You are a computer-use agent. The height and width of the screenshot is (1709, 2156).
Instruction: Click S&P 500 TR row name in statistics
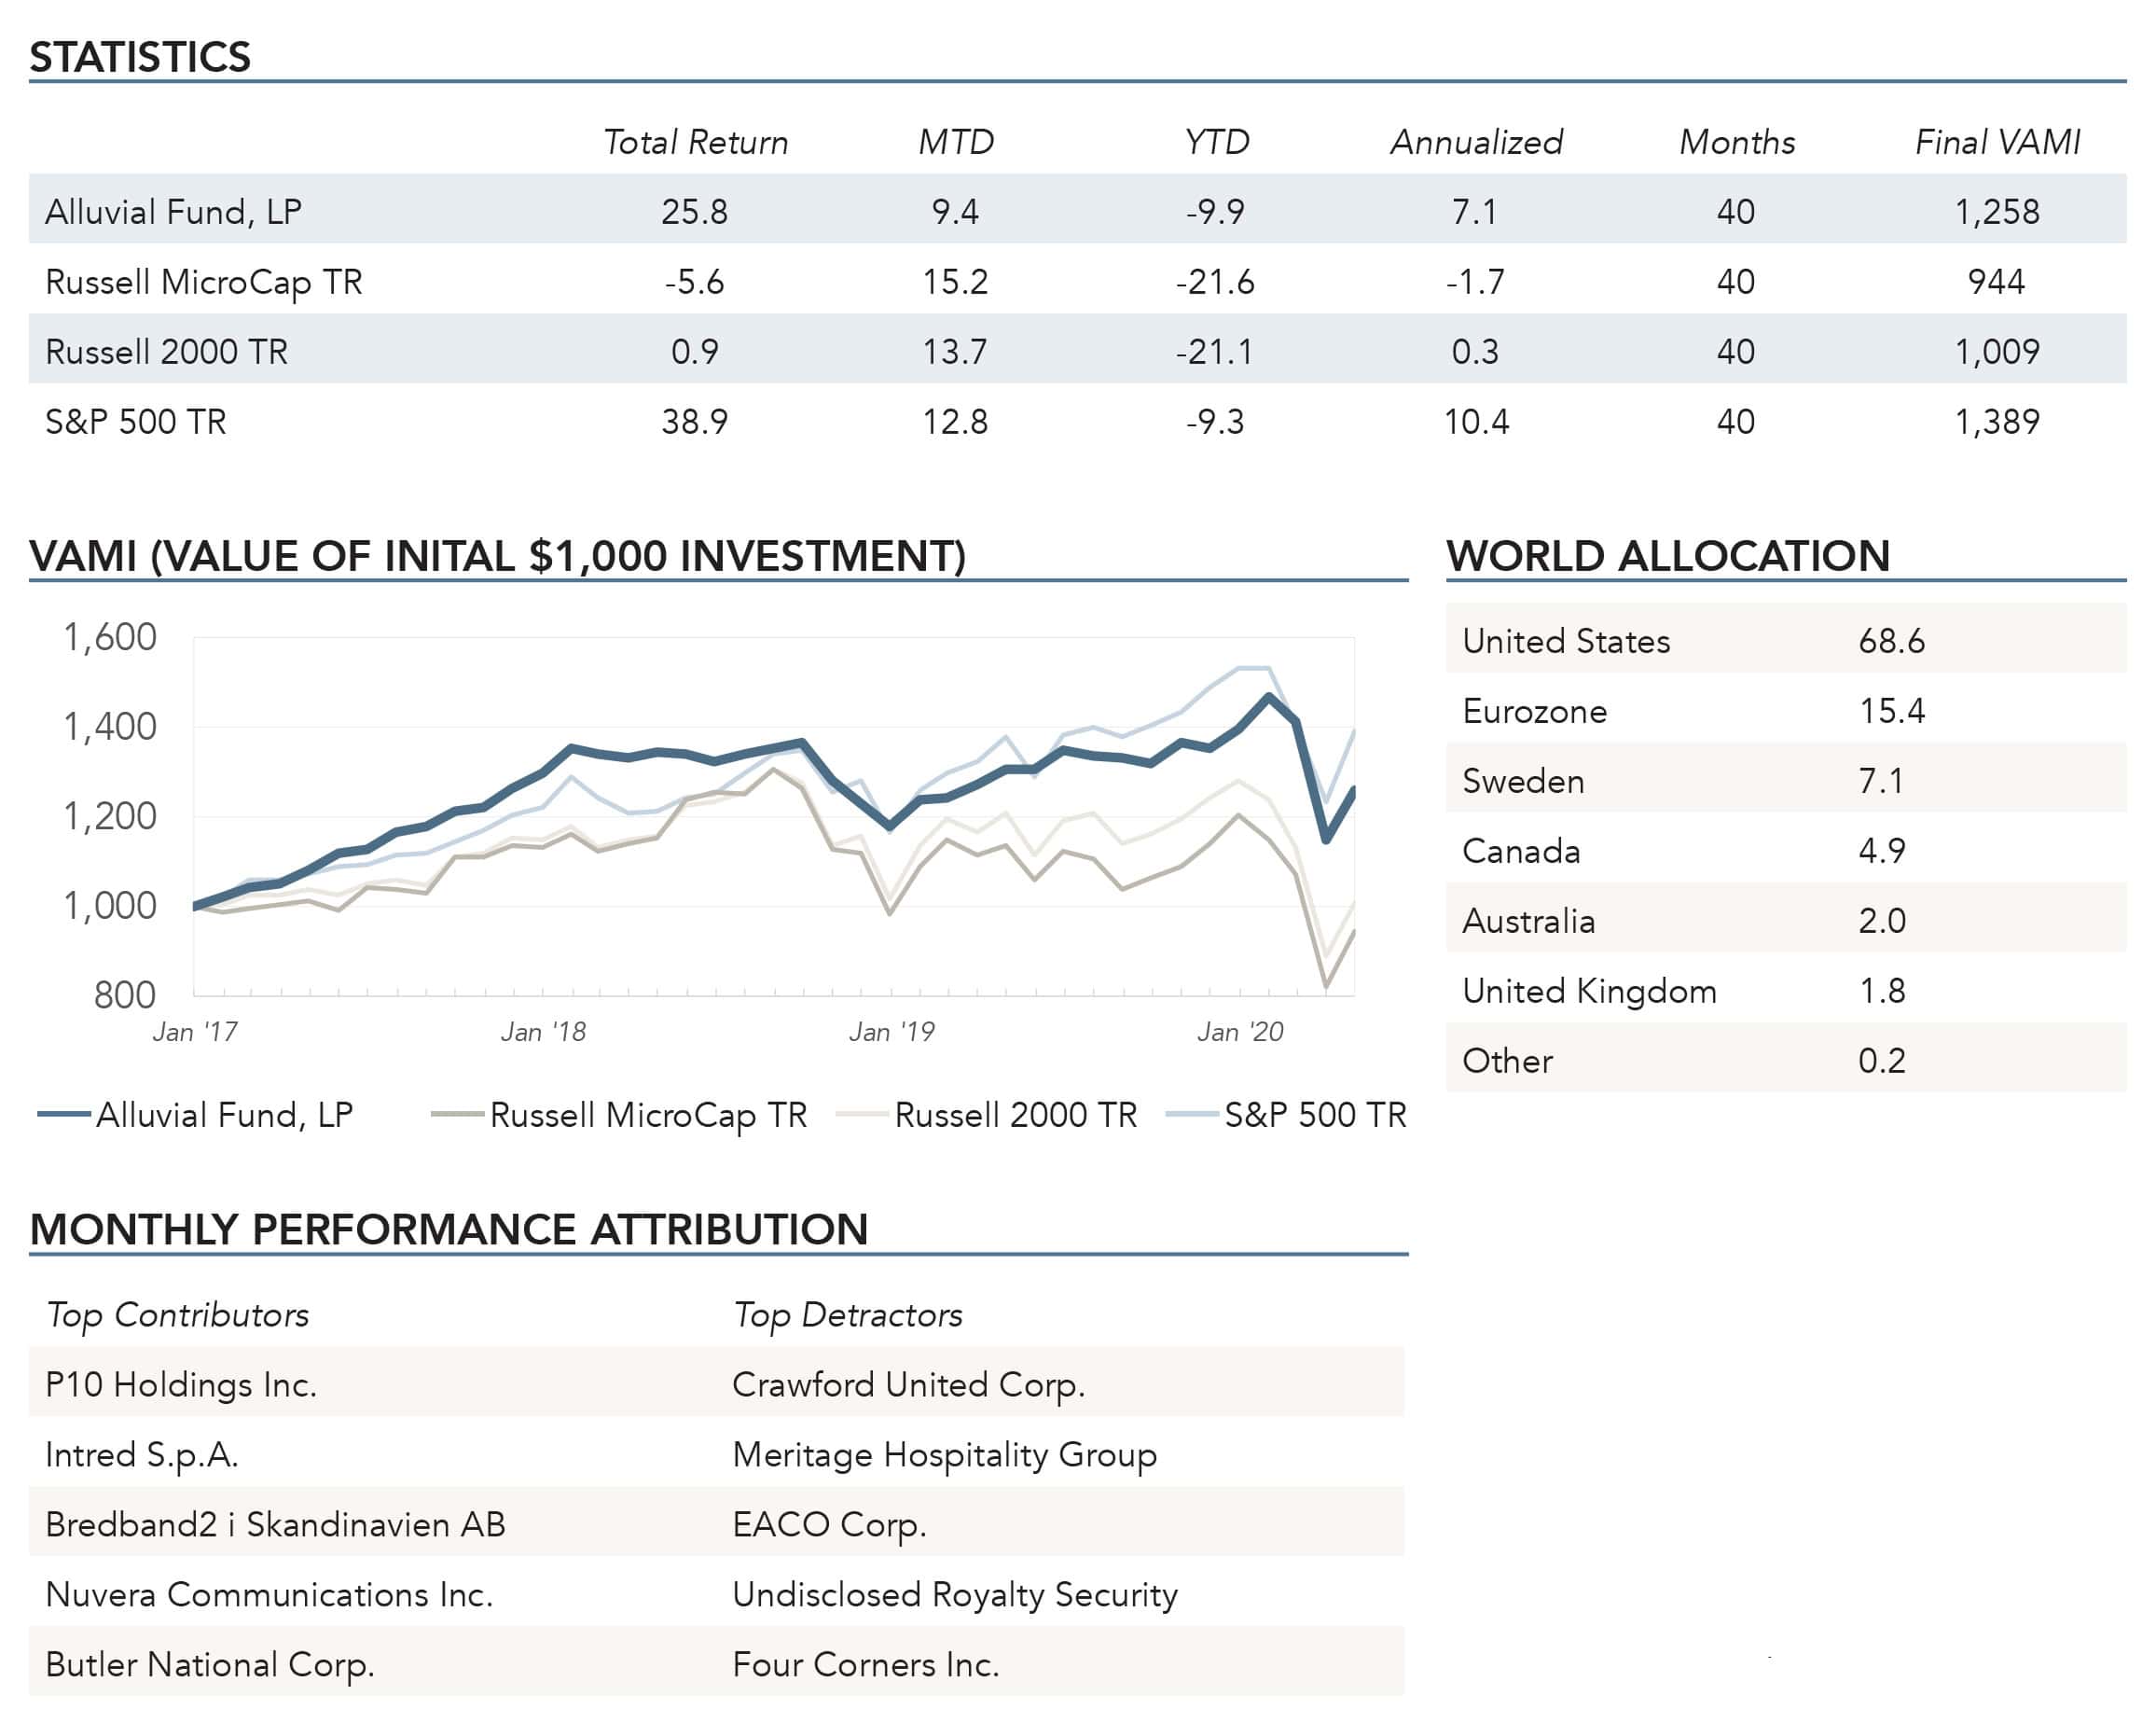[136, 422]
